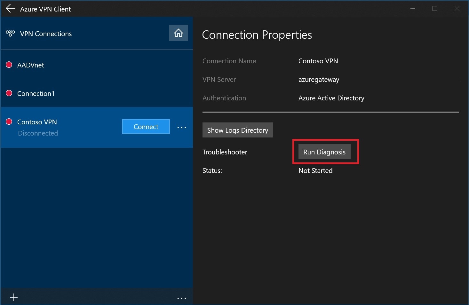Click red status dot beside Contoso VPN
Viewport: 469px width, 305px height.
(9, 121)
